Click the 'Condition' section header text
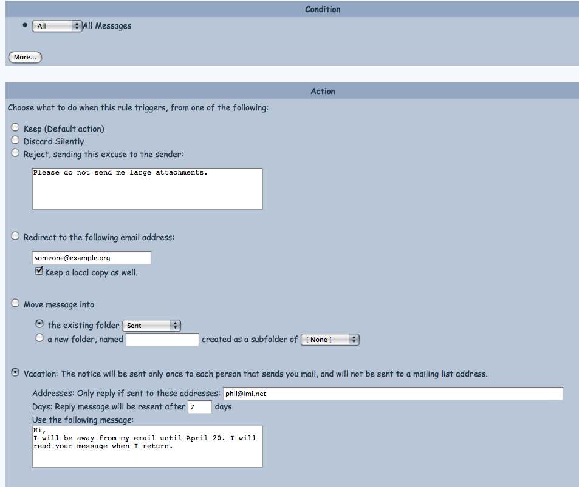 [323, 9]
